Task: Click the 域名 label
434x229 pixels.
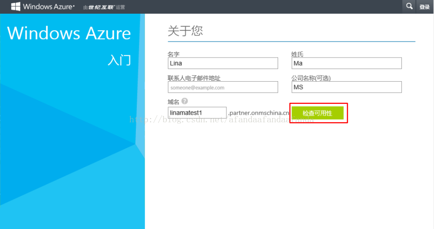Action: pyautogui.click(x=173, y=102)
